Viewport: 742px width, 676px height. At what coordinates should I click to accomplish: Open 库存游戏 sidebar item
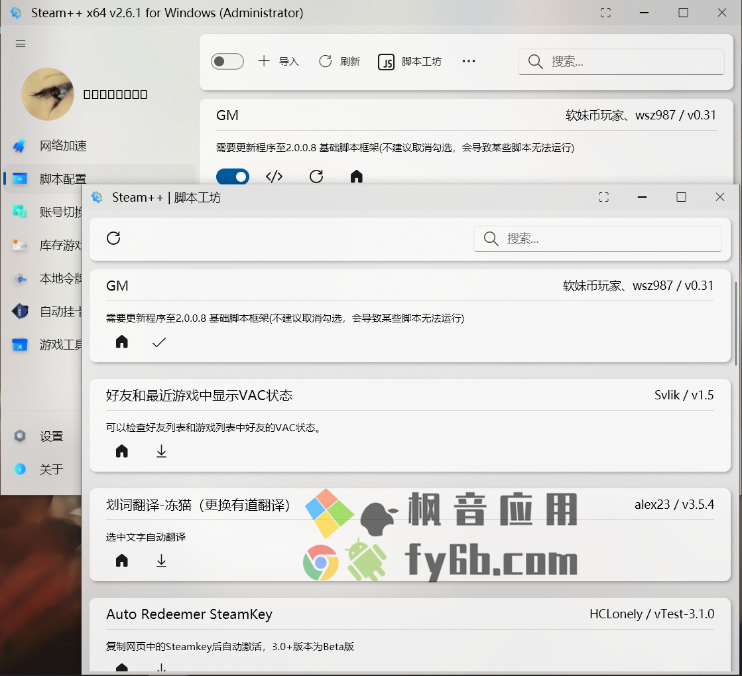44,245
